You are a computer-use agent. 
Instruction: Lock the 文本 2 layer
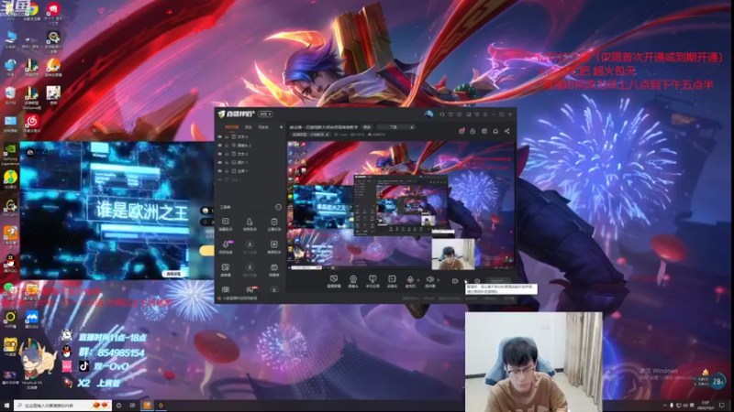tap(227, 154)
